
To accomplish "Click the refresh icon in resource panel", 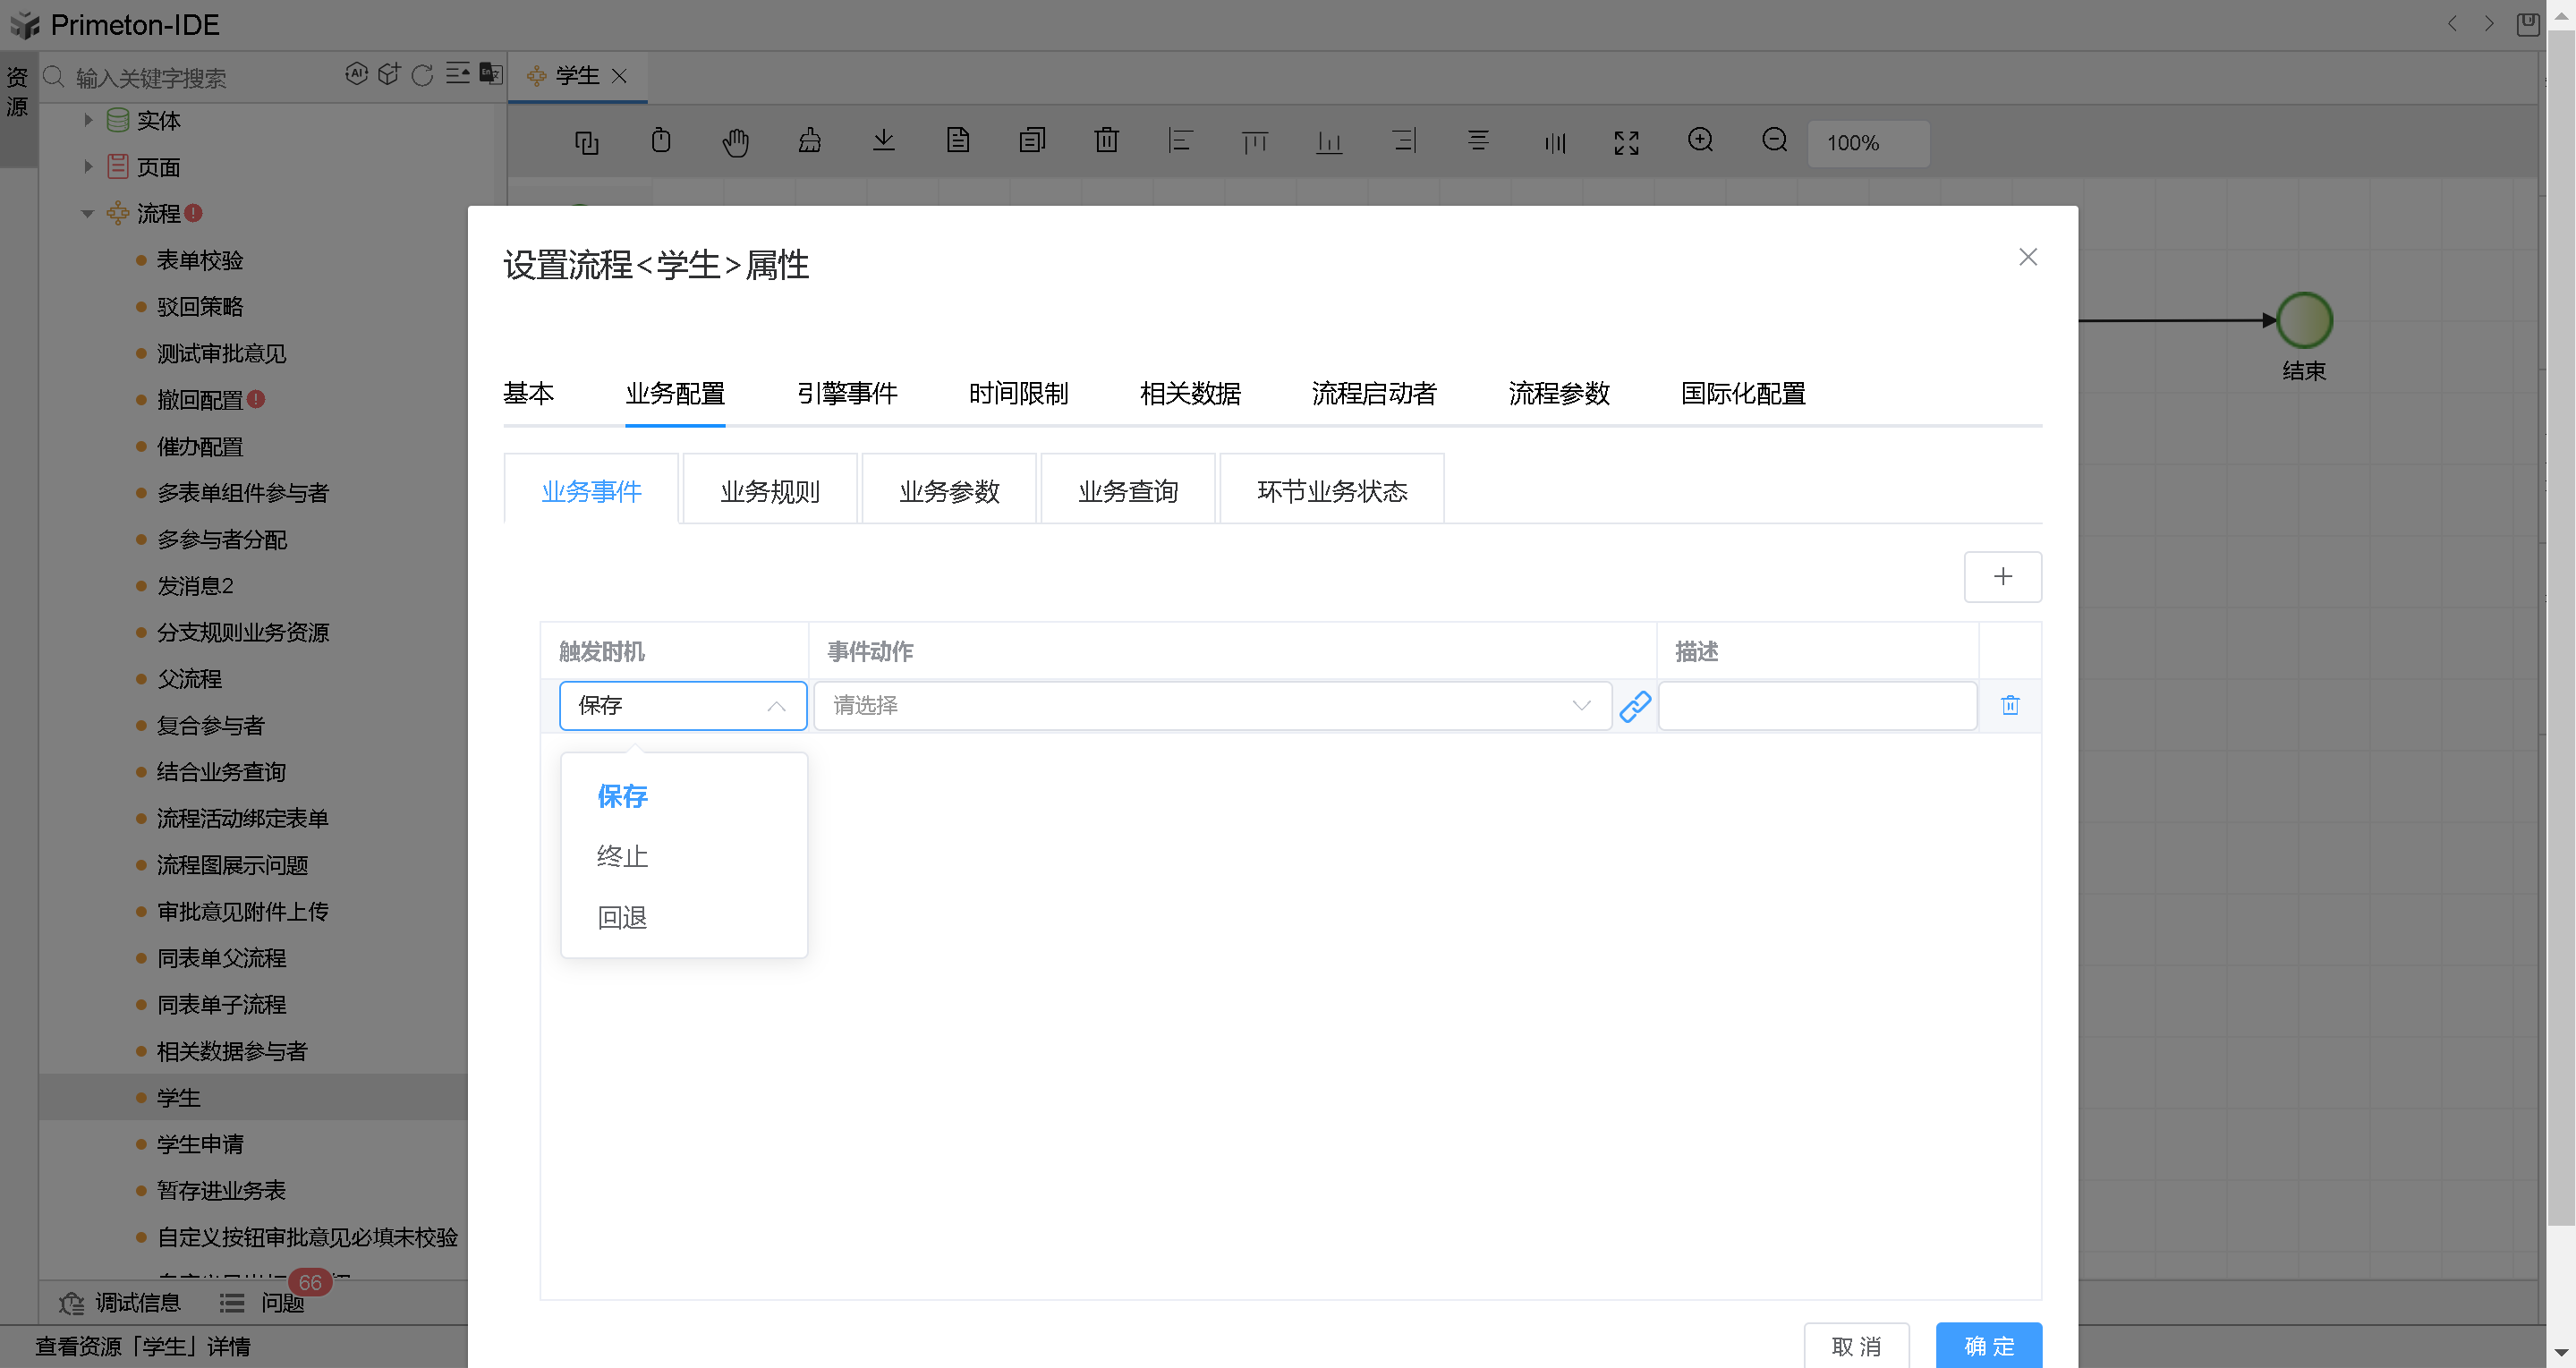I will click(x=422, y=75).
